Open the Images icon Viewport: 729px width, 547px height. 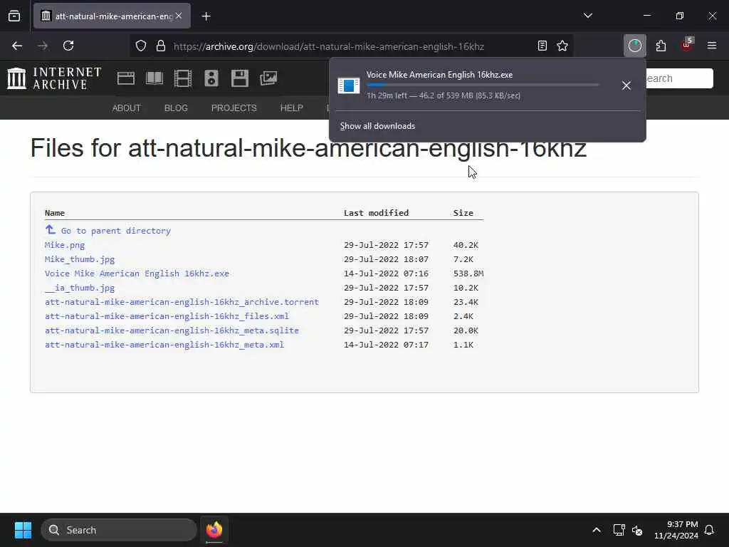[x=268, y=78]
